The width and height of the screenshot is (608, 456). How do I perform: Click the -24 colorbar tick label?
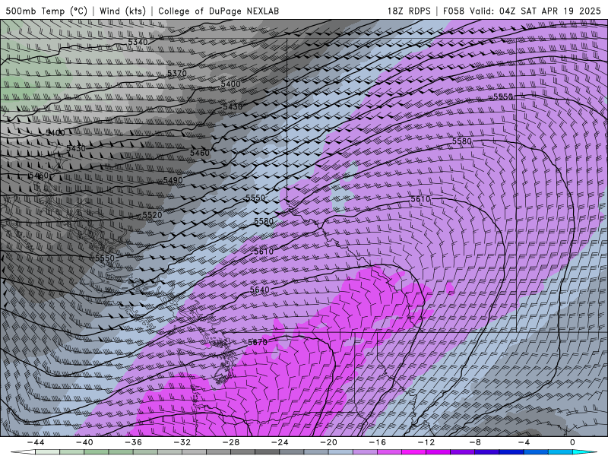click(x=280, y=442)
